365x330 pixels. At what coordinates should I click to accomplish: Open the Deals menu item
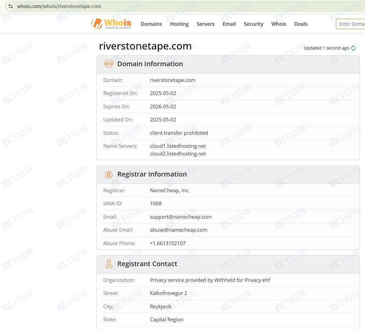[x=301, y=24]
